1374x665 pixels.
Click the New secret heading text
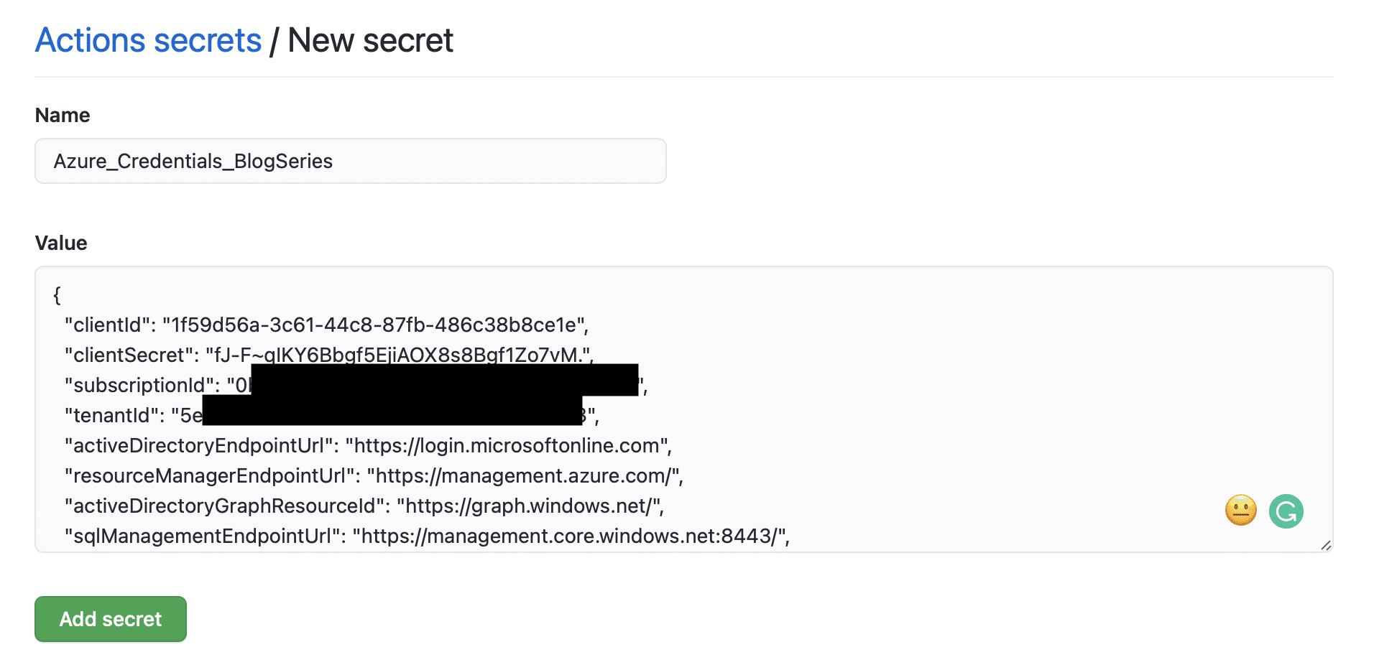[x=370, y=40]
